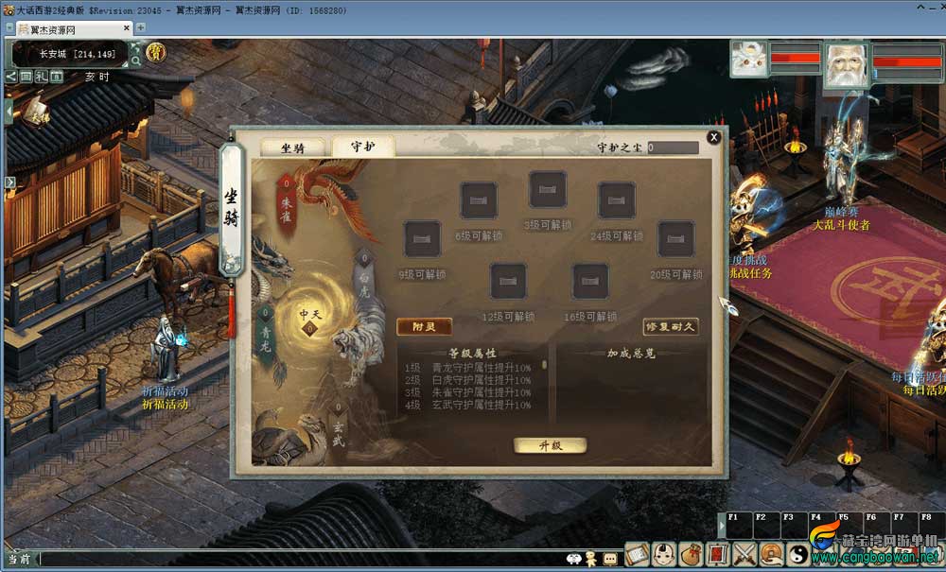
Task: Expand the F-key skill bar arrow
Action: tap(721, 526)
